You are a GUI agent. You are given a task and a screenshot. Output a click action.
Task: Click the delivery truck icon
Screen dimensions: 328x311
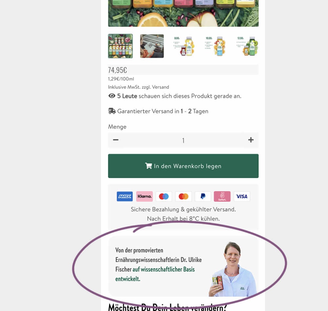112,111
